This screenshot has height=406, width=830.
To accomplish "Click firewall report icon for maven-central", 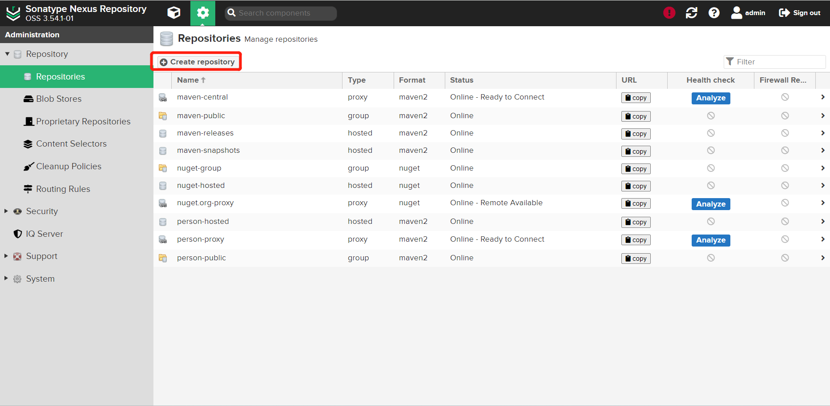I will tap(785, 97).
